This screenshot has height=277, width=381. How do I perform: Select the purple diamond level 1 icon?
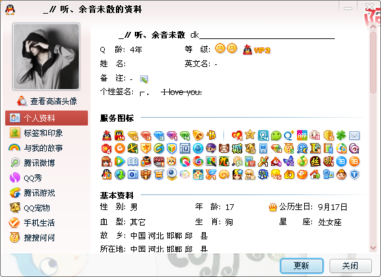click(172, 135)
